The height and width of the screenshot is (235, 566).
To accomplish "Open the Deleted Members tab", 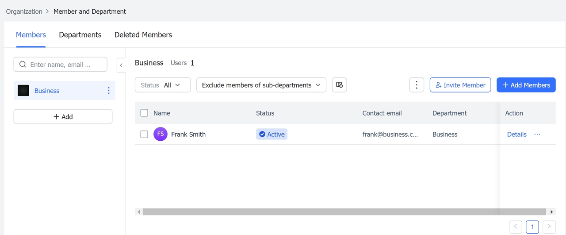I will pos(143,35).
